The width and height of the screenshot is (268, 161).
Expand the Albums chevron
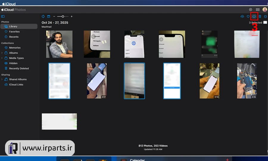tap(2, 53)
